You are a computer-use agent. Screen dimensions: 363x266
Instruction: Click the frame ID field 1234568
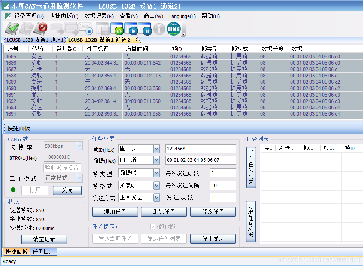pos(201,149)
